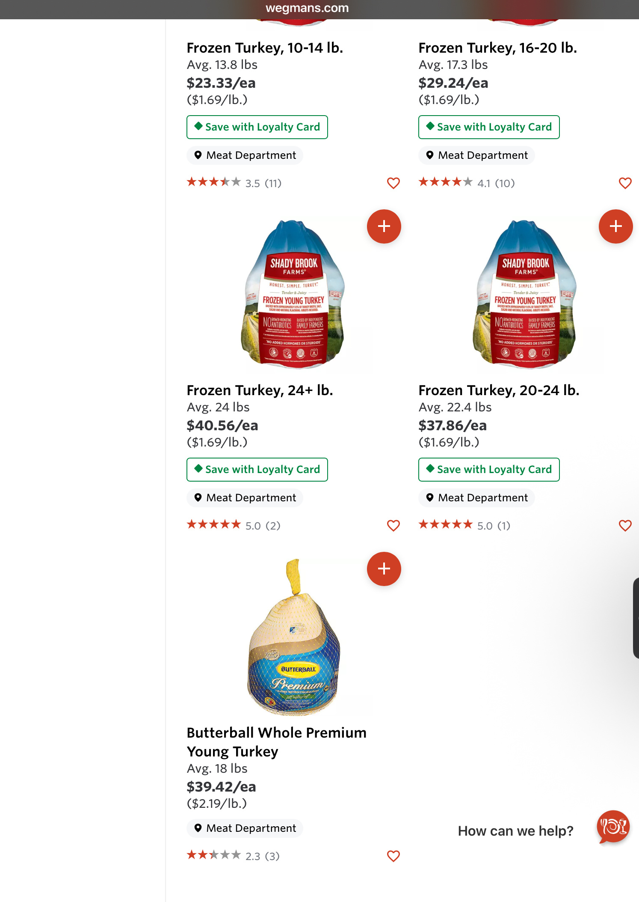Open the How can we help chat icon
The width and height of the screenshot is (639, 902).
click(613, 827)
